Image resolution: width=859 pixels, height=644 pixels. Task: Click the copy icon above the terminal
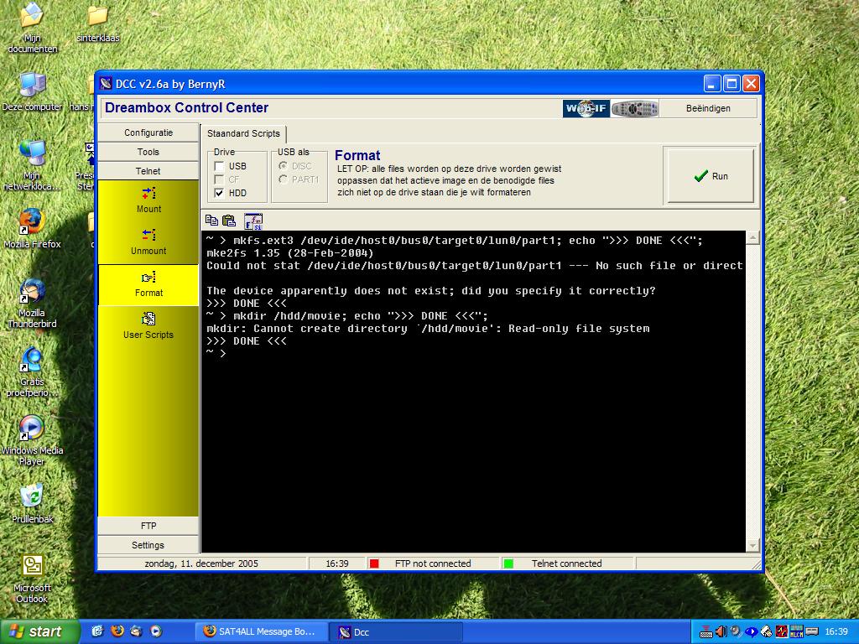211,221
